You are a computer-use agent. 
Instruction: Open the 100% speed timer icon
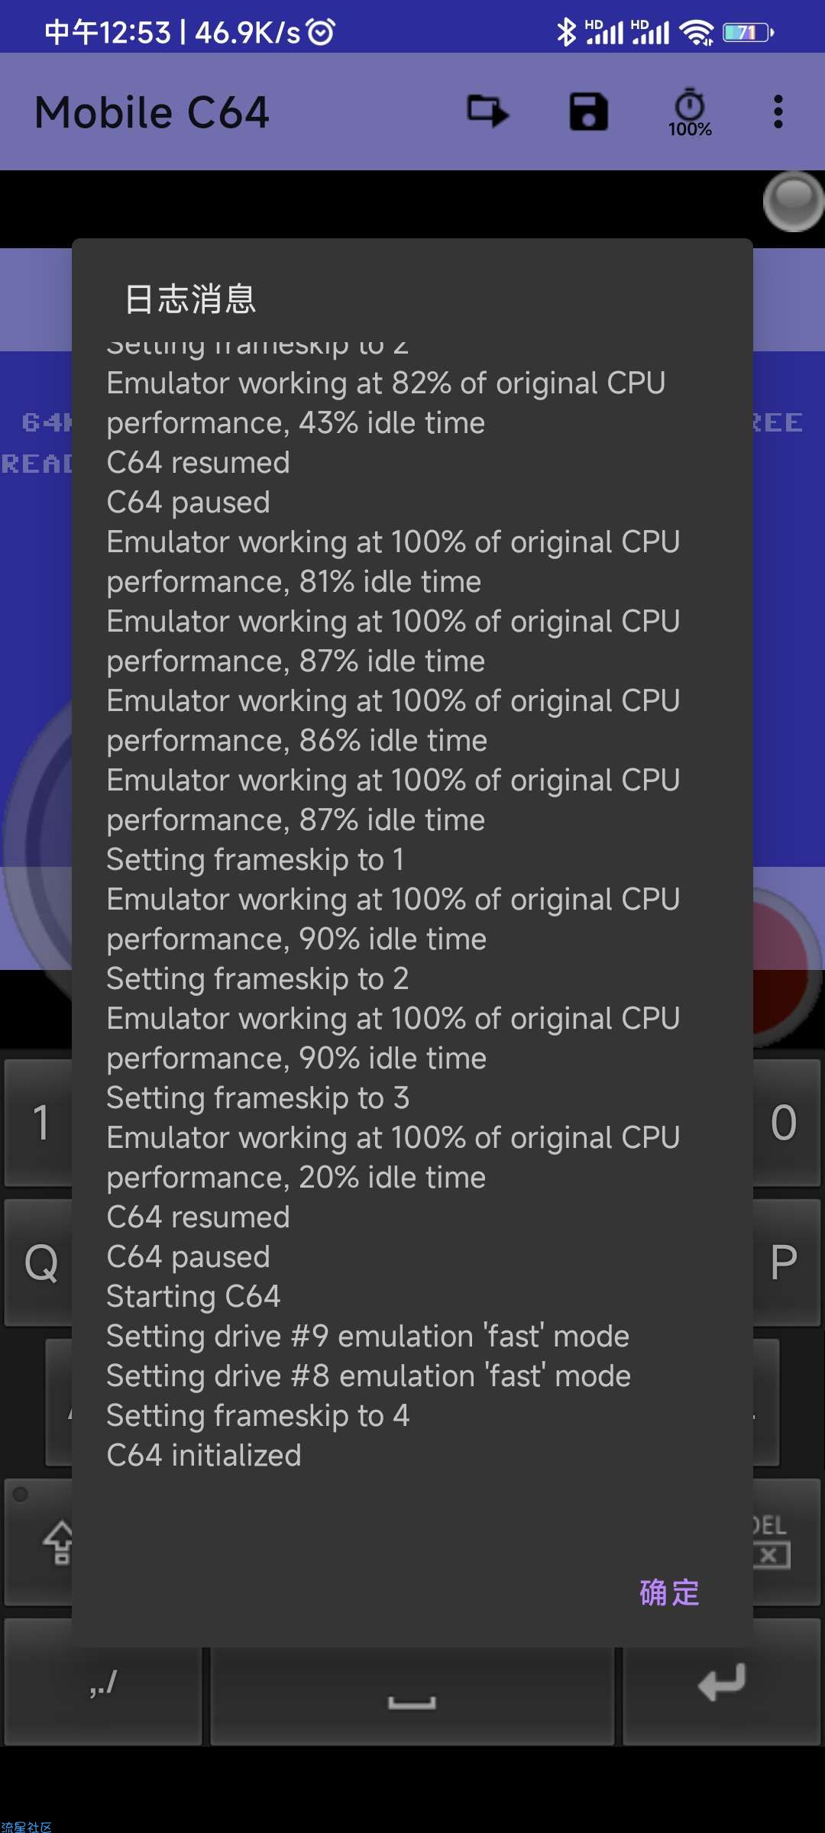[x=690, y=112]
